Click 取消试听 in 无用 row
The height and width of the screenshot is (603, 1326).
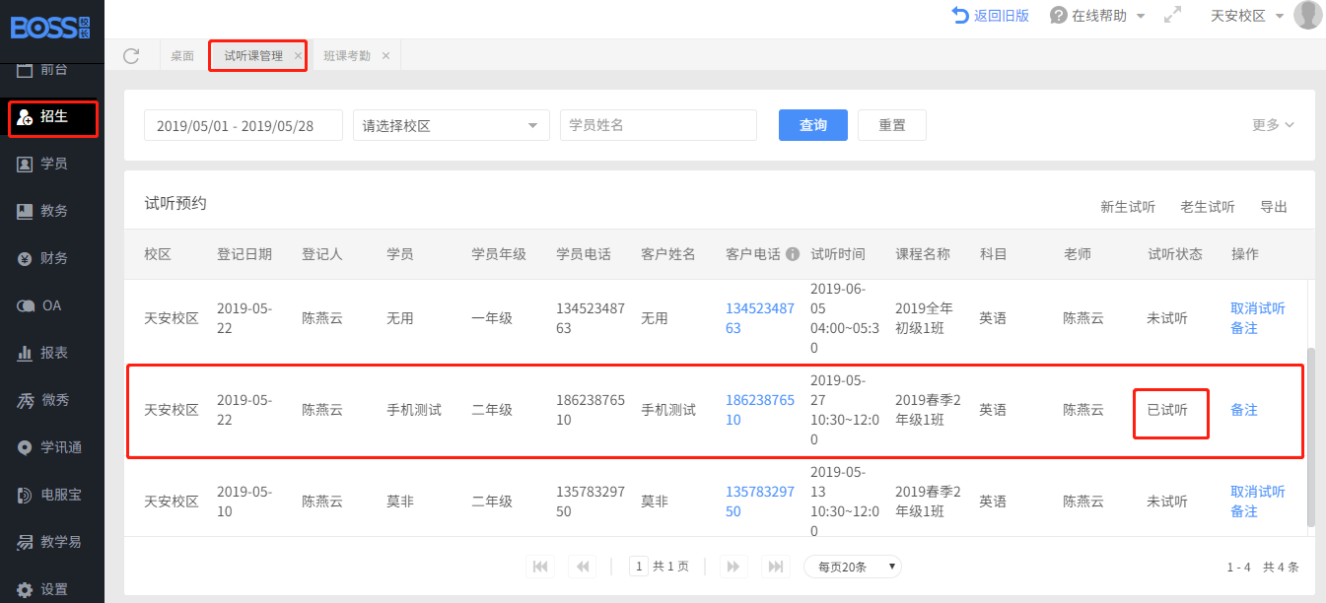1258,307
